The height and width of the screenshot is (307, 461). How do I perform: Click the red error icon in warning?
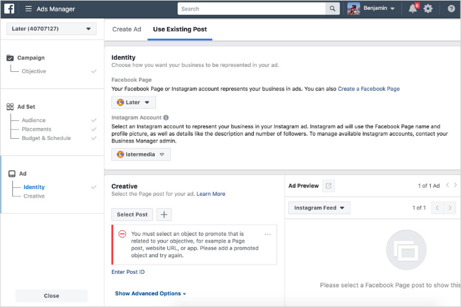point(122,234)
